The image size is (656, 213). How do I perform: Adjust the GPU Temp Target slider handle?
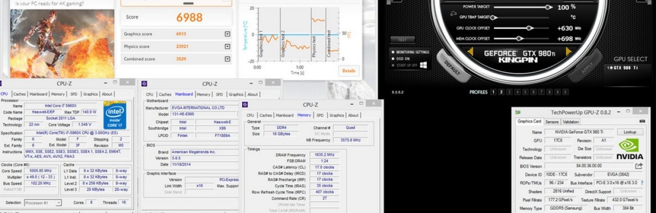tap(494, 17)
